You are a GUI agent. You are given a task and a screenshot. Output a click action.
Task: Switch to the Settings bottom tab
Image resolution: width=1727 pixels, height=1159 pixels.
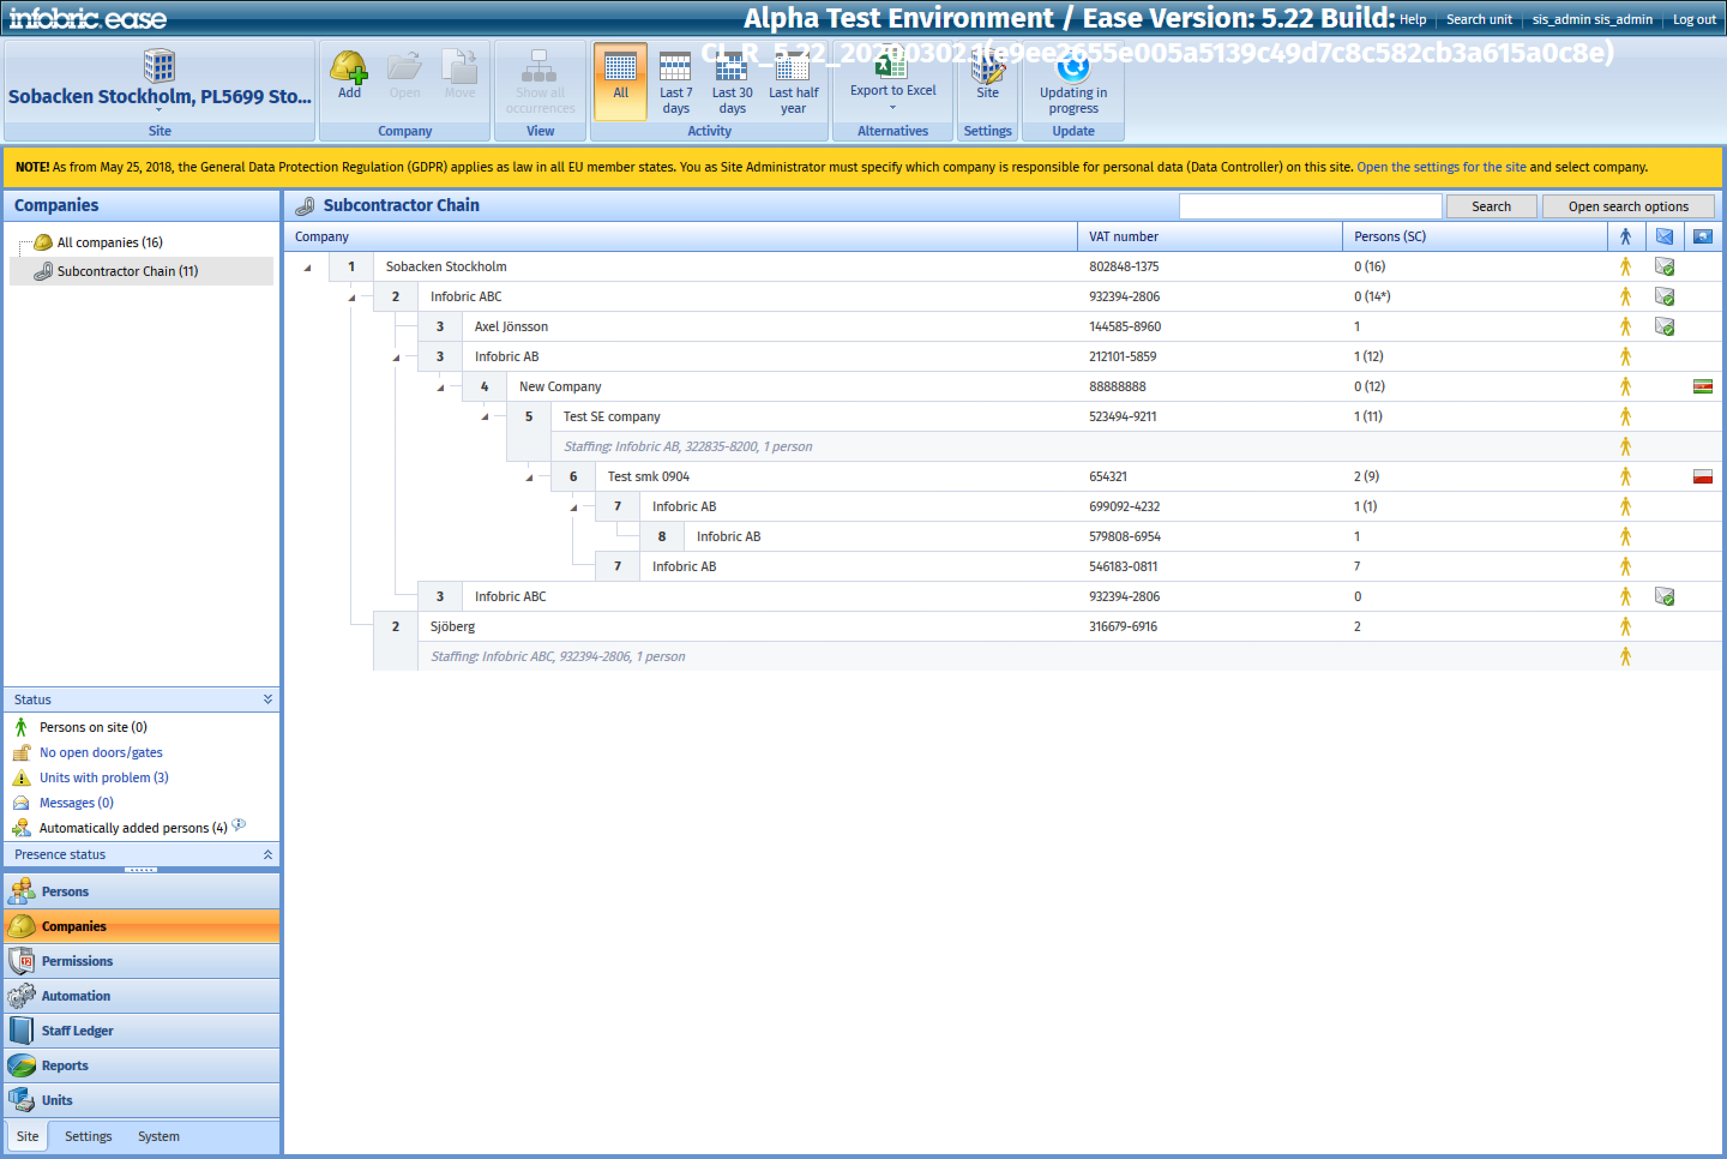pos(88,1136)
